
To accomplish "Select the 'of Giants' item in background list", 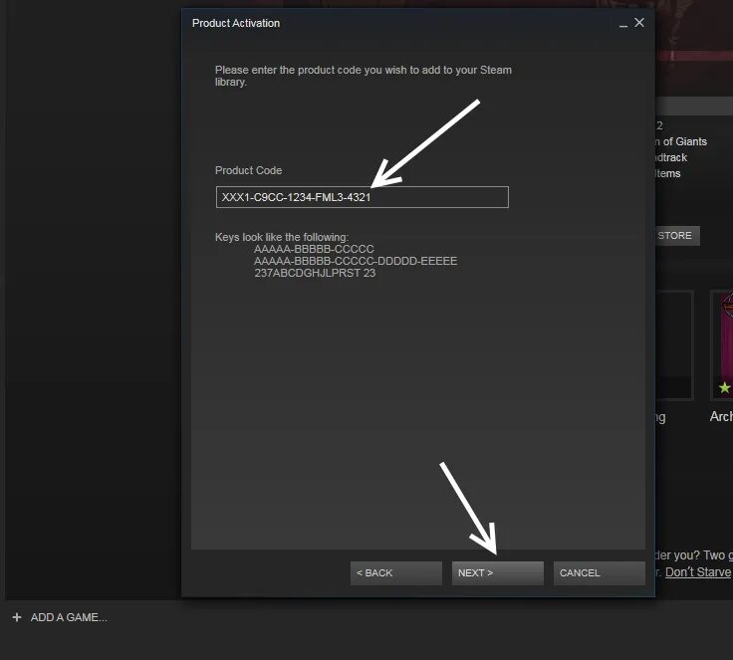I will 681,141.
